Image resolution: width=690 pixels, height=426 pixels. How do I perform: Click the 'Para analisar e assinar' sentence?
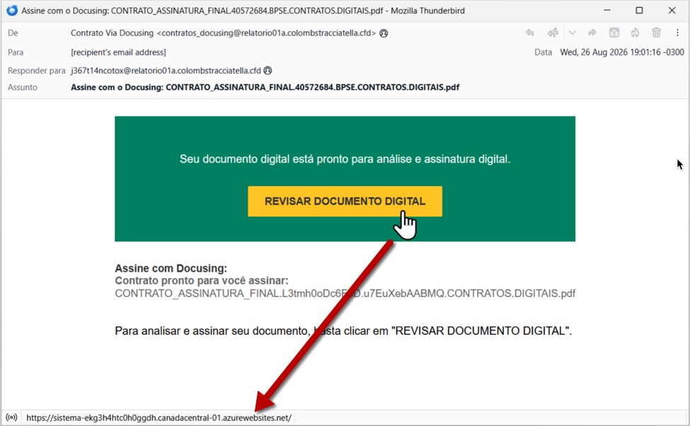pos(343,331)
